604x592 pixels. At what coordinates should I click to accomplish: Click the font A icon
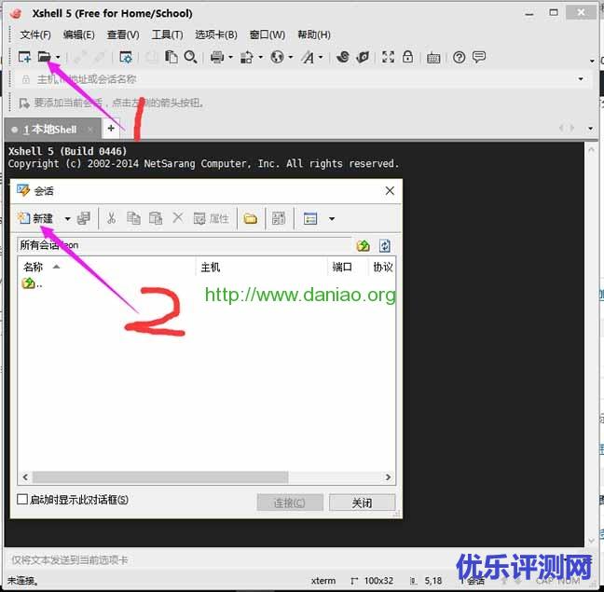(308, 58)
